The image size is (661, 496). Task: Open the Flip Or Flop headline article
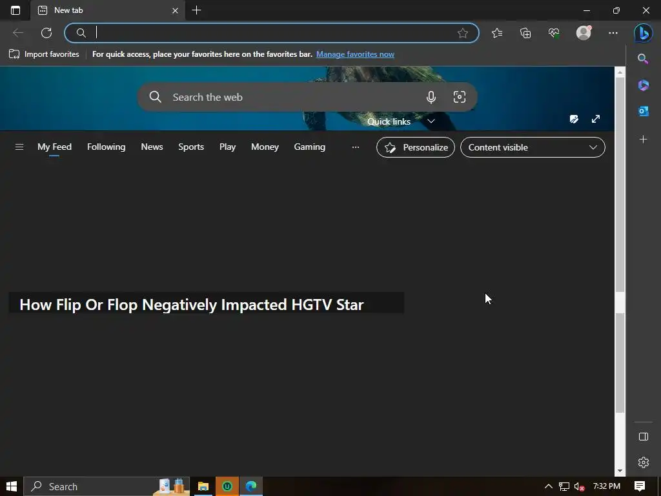(191, 305)
